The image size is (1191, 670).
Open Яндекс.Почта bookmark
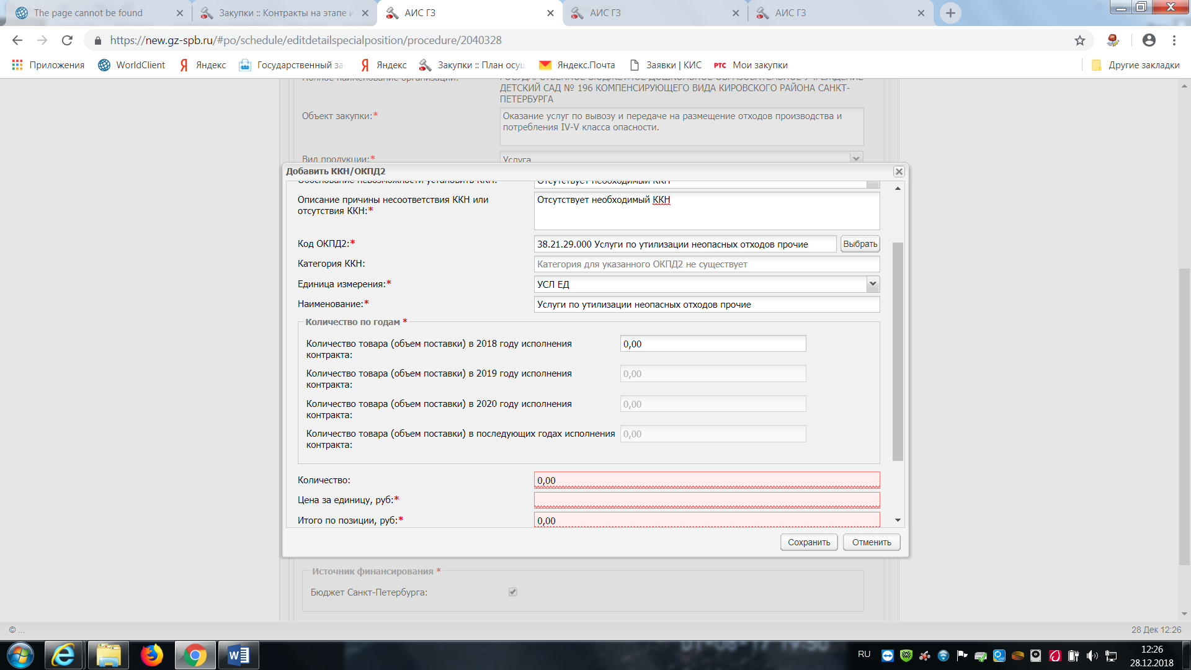coord(577,65)
